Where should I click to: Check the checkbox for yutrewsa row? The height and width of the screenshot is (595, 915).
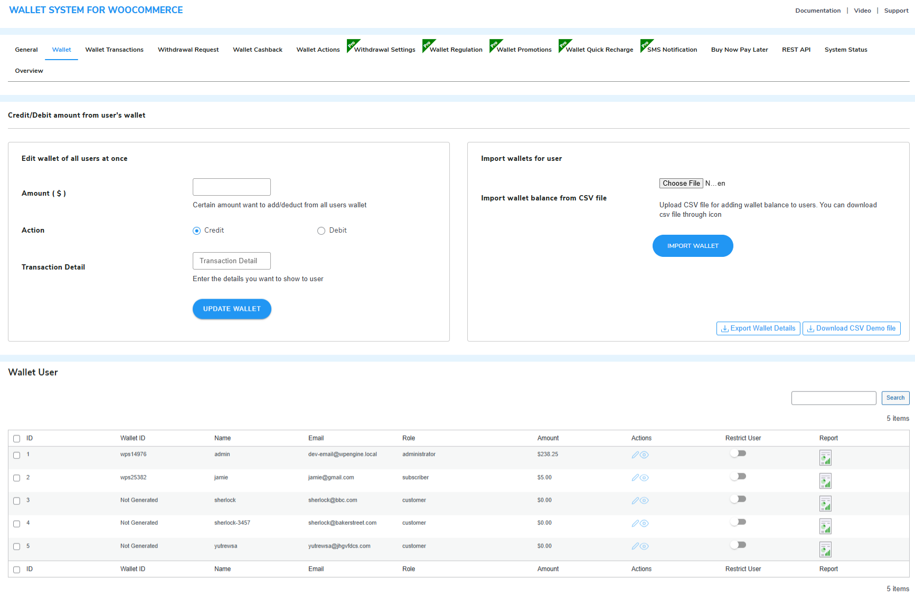click(17, 546)
